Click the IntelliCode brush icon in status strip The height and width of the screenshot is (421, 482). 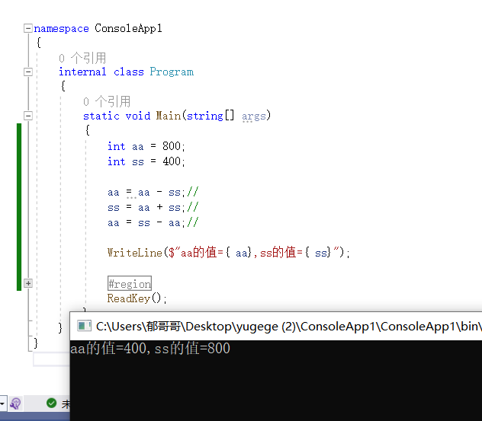[16, 403]
